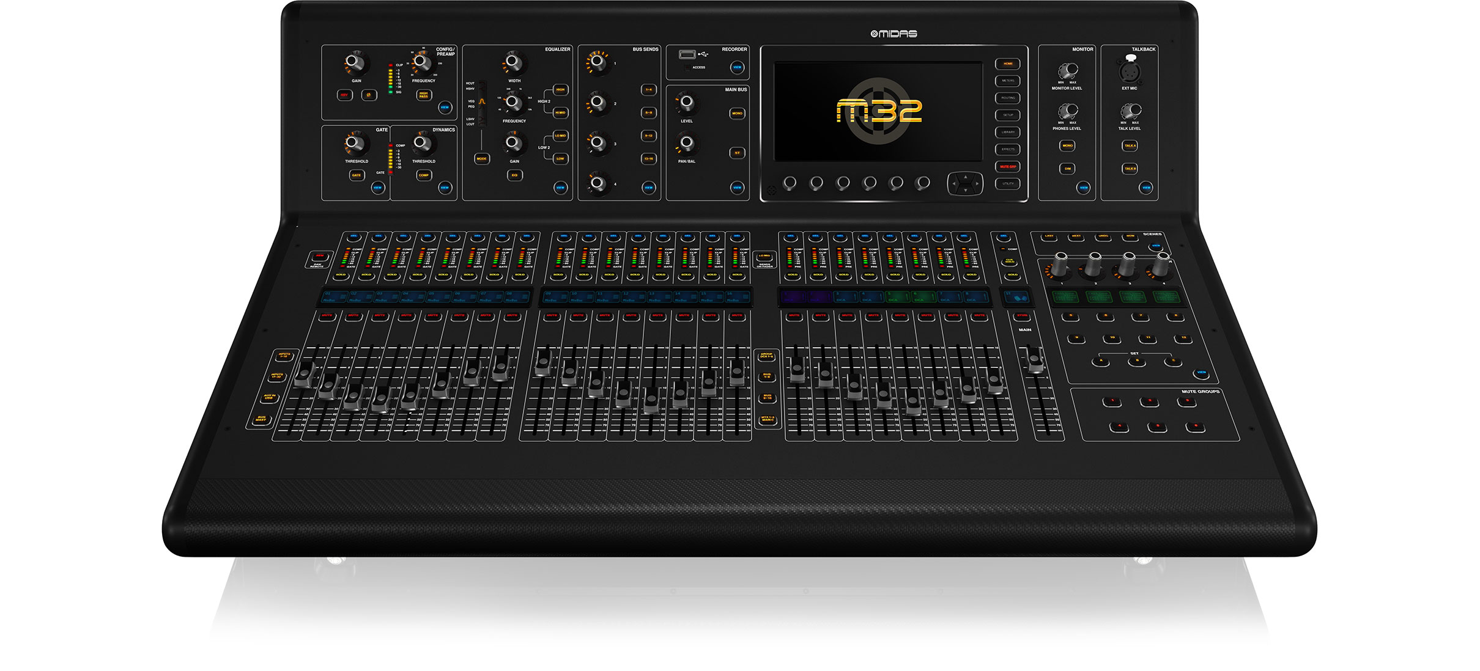Solo channel 01 with its SOLO button

[341, 276]
